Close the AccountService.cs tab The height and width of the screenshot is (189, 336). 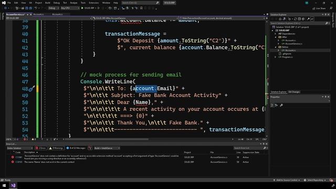[30, 14]
